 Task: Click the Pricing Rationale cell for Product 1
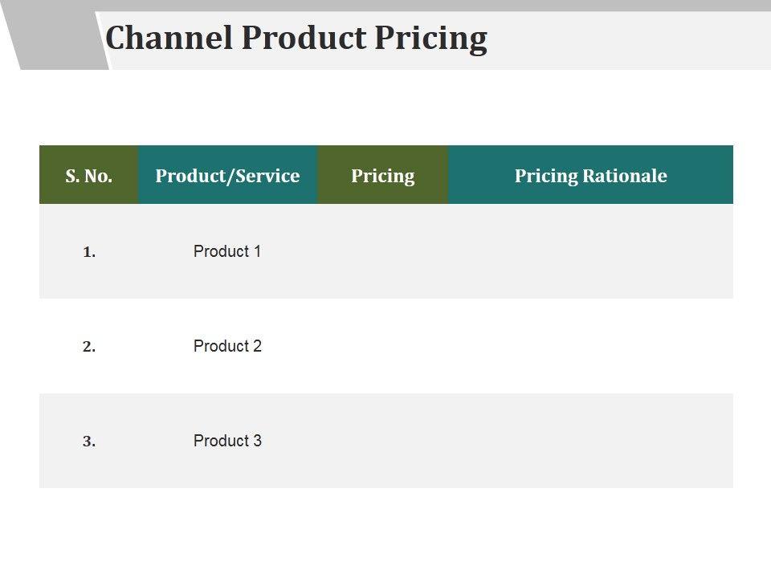(590, 251)
